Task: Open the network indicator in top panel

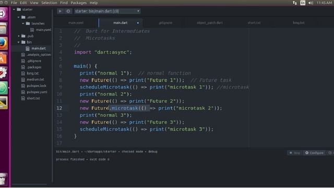Action: [x=295, y=3]
